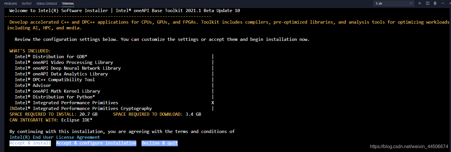This screenshot has height=152, width=451.
Task: Select Decline & quit option
Action: [x=160, y=143]
